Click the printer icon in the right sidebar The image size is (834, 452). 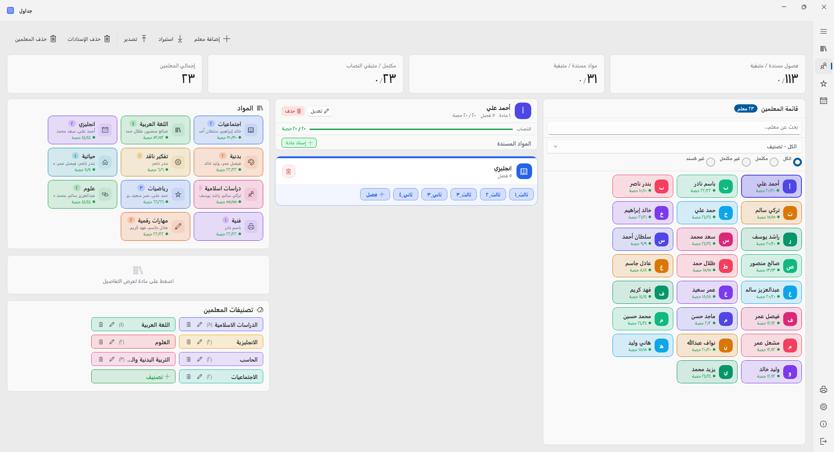click(823, 389)
